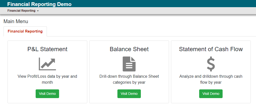Click the P&L Statement card title
The image size is (256, 111).
click(47, 49)
